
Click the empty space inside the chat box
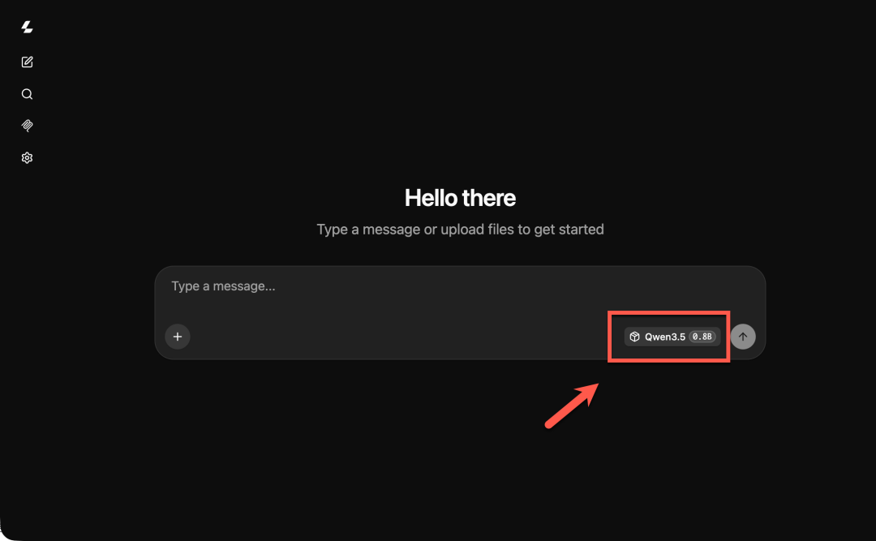(x=391, y=335)
